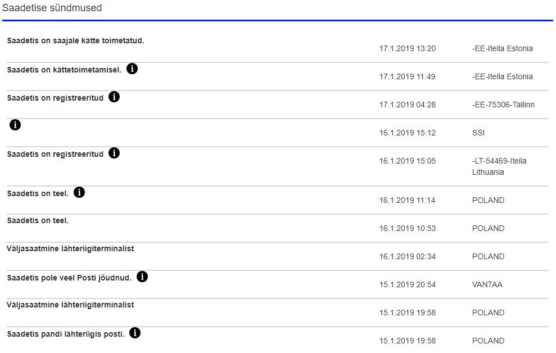This screenshot has height=353, width=556.
Task: Click the timestamp 17.1.2019 04:28
Action: click(407, 105)
